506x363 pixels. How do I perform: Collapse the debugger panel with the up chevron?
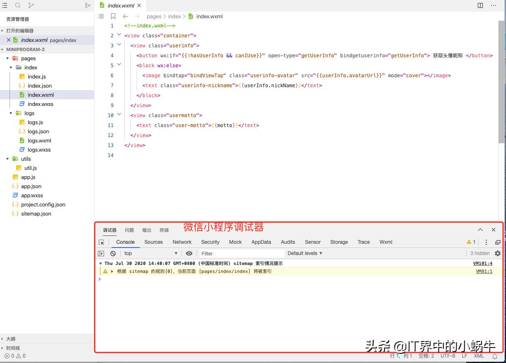tap(480, 230)
